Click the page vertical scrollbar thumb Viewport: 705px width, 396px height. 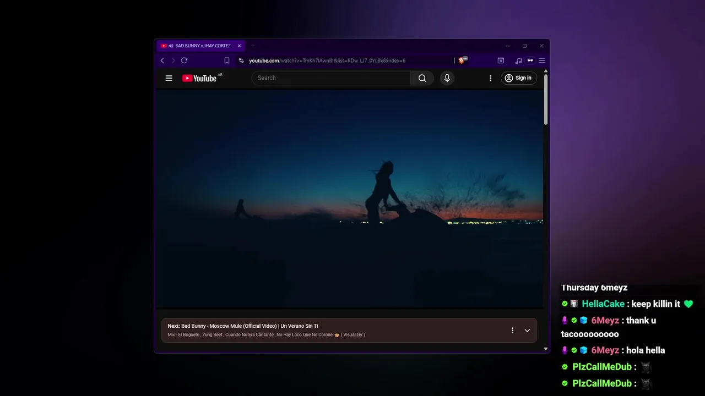coord(546,99)
